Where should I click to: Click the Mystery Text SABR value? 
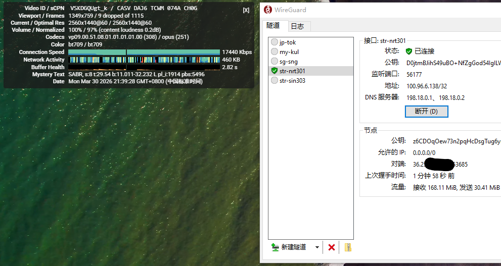pyautogui.click(x=136, y=74)
